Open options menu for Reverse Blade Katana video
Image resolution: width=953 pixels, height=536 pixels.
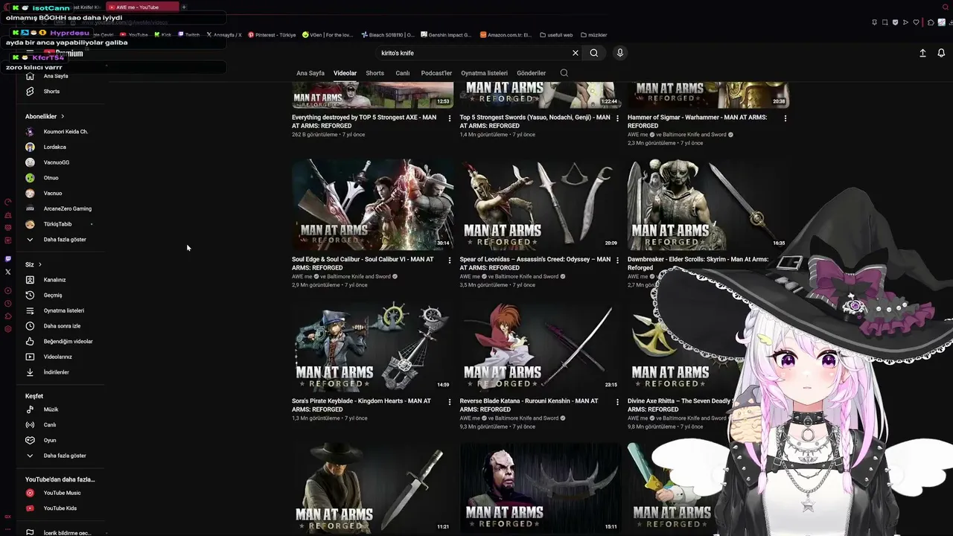tap(617, 402)
